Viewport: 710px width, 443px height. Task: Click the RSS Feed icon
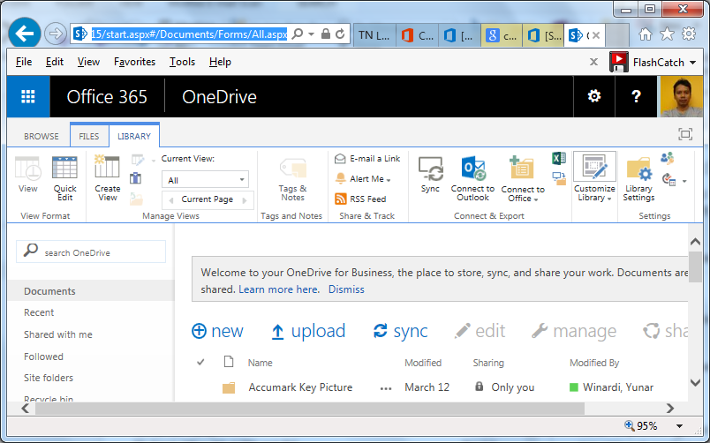click(x=341, y=199)
